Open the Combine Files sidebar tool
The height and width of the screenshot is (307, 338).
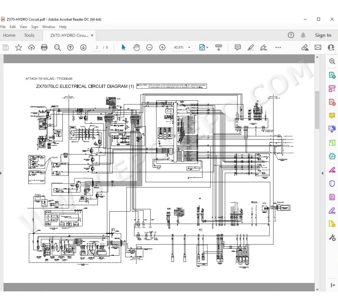pos(332,129)
